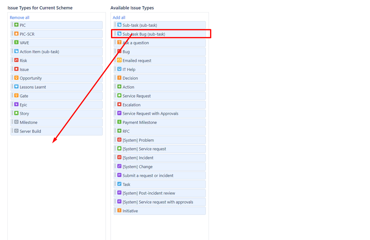This screenshot has height=240, width=370.
Task: Click the Ask a question mark icon
Action: [x=119, y=43]
